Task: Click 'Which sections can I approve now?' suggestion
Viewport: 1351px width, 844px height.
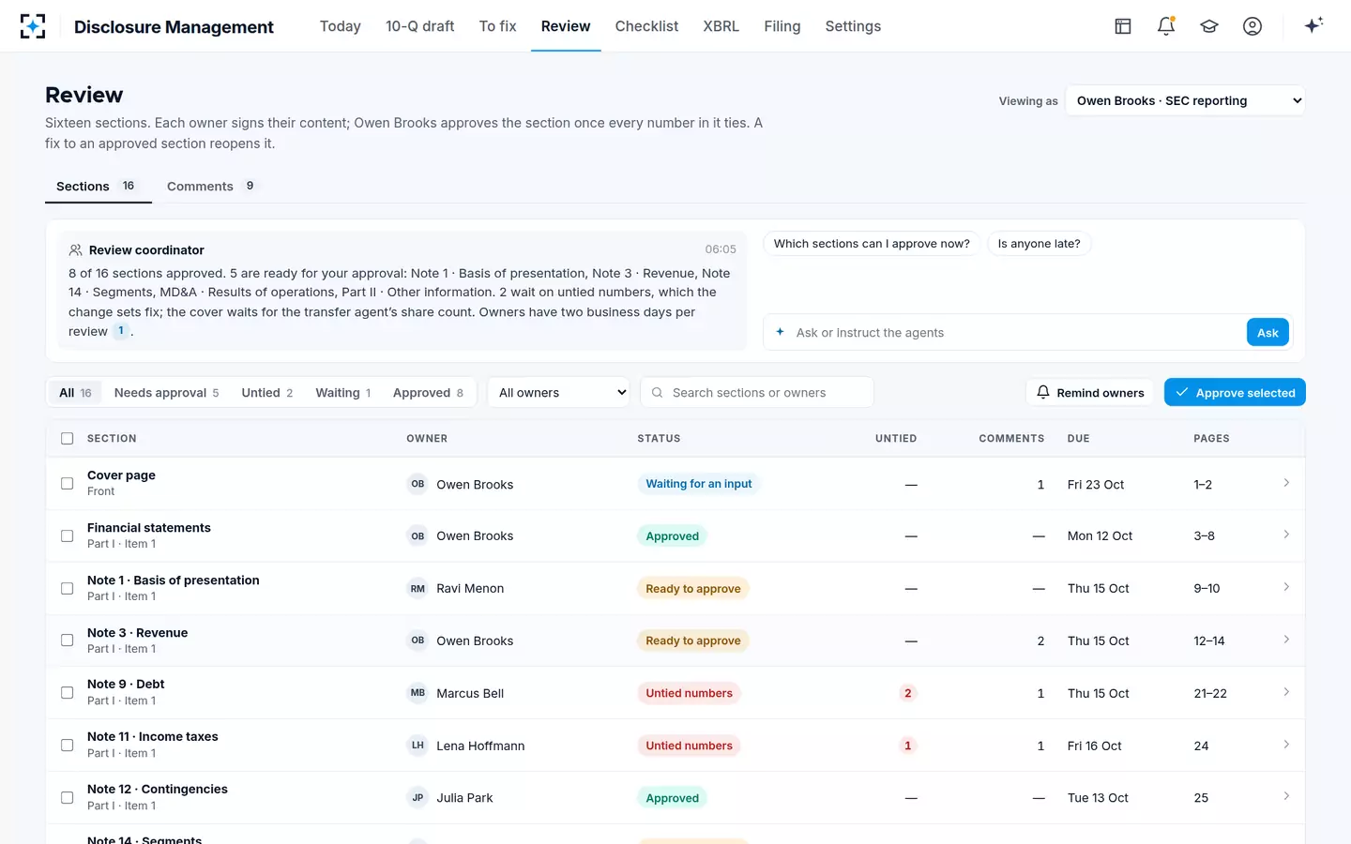Action: [x=872, y=244]
